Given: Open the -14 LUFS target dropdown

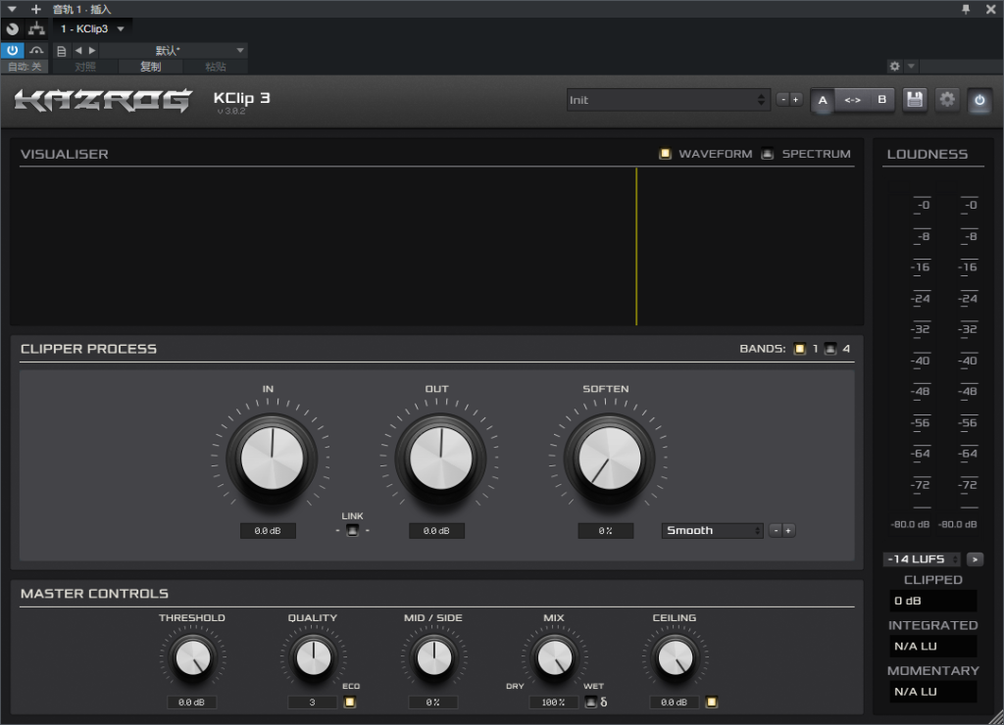Looking at the screenshot, I should click(x=922, y=559).
